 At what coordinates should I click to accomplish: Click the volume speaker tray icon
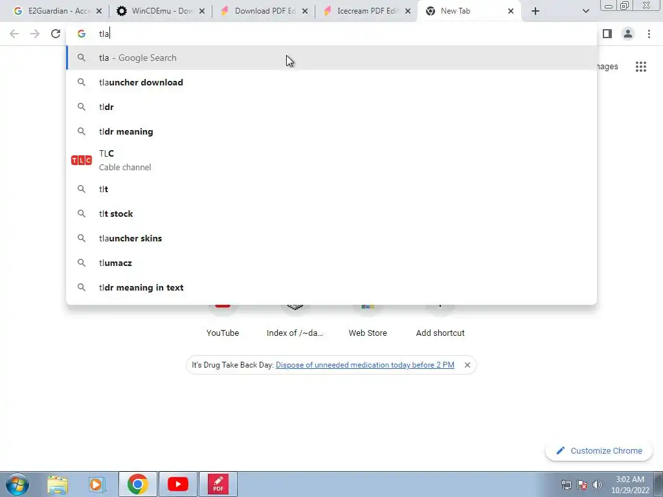pos(597,485)
